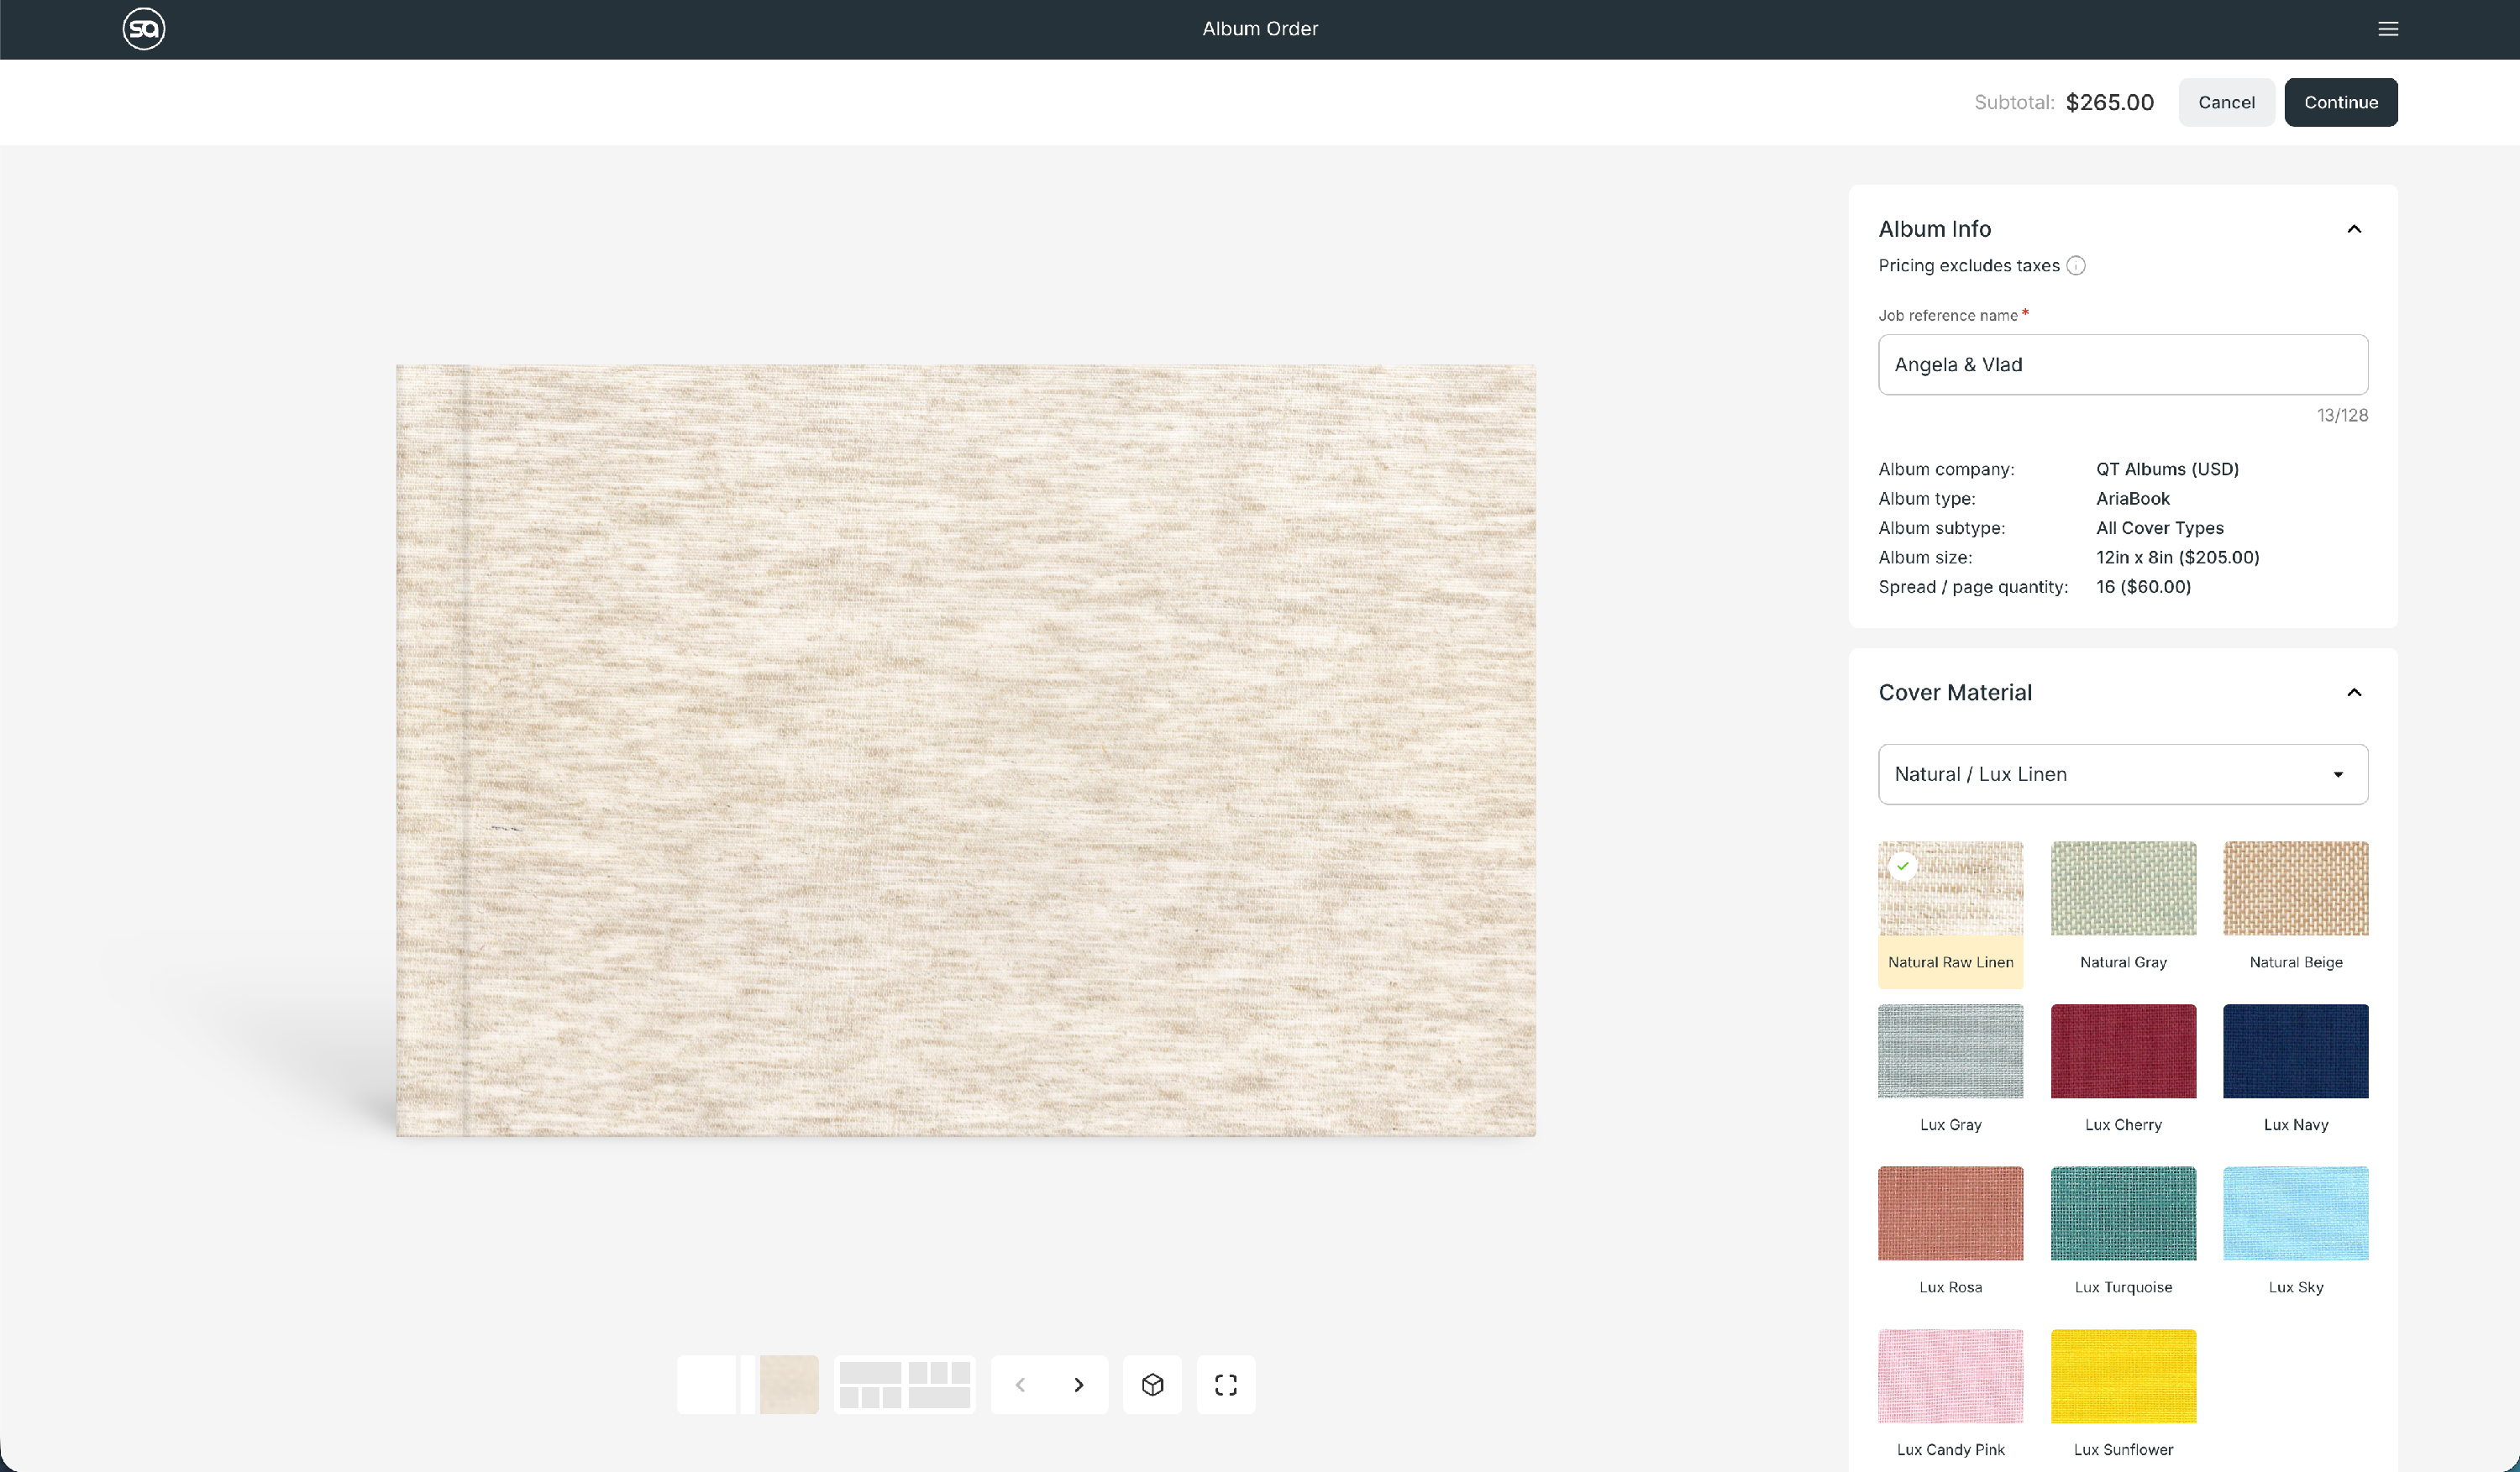Image resolution: width=2520 pixels, height=1472 pixels.
Task: Enter fullscreen preview mode
Action: (x=1225, y=1384)
